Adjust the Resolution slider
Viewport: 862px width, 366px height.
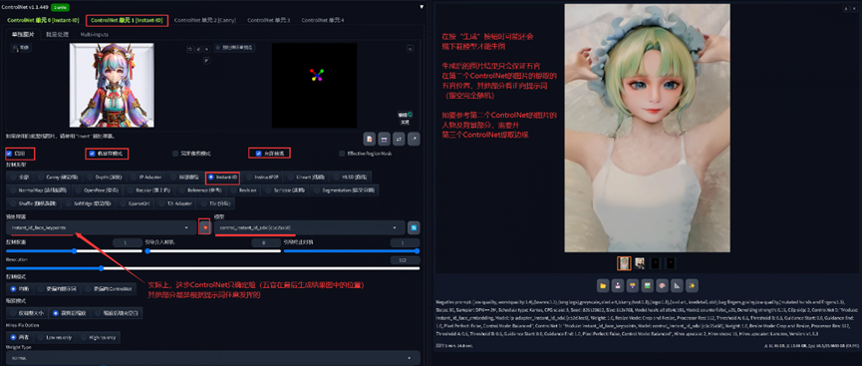tap(212, 268)
